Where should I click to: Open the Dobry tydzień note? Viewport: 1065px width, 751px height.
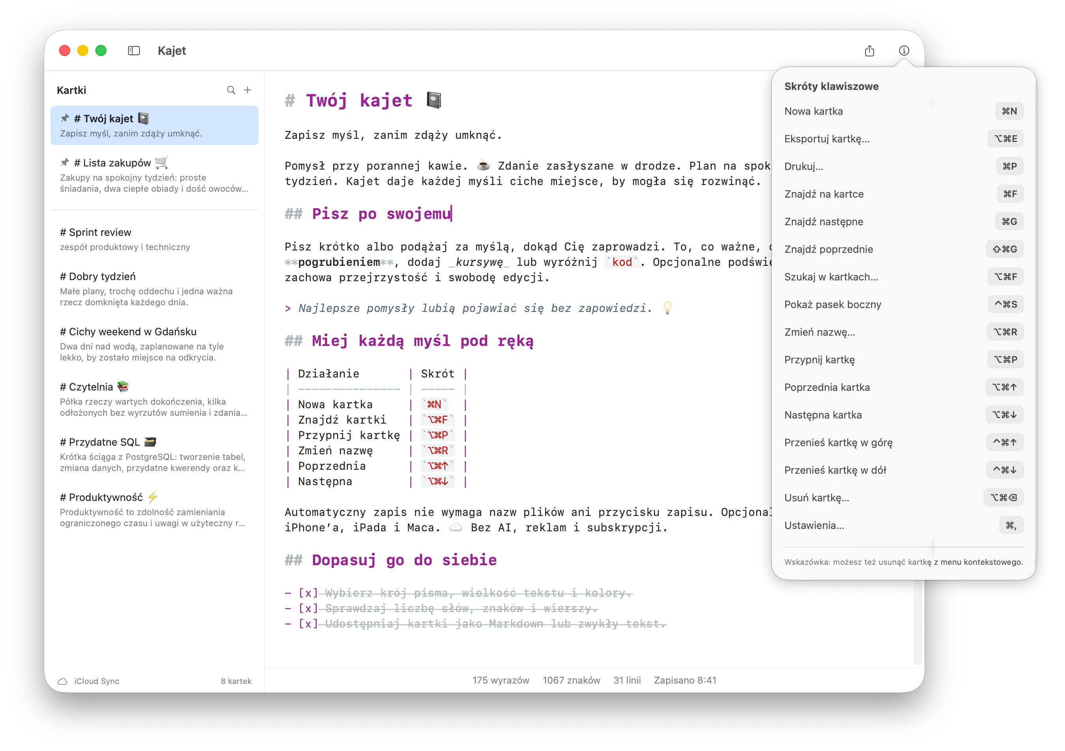coord(155,289)
